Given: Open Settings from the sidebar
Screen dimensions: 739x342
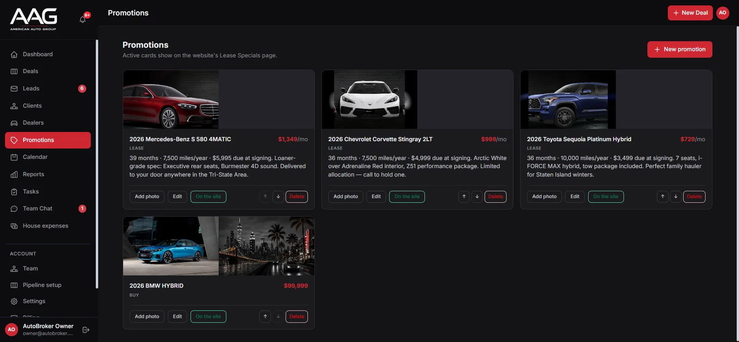Looking at the screenshot, I should 48,301.
